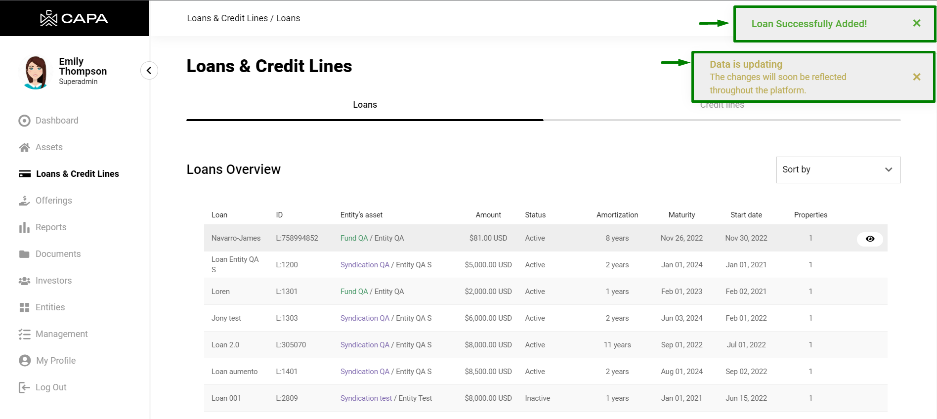Open Syndication QA link in Loan Entity QA S row
Image resolution: width=937 pixels, height=419 pixels.
(x=365, y=265)
